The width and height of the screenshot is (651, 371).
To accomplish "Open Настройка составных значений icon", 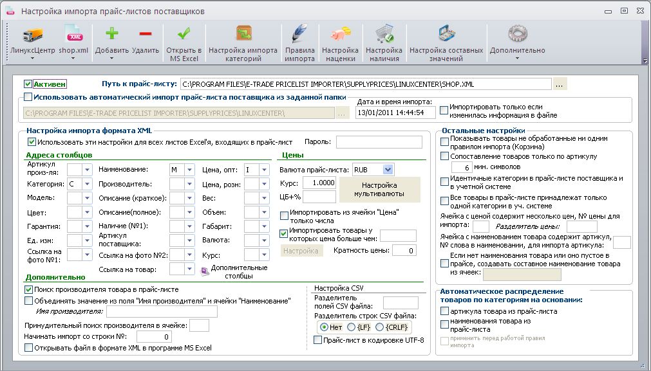I will (x=446, y=34).
